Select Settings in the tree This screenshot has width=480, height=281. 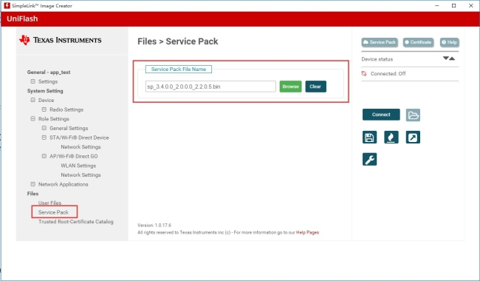[x=48, y=81]
